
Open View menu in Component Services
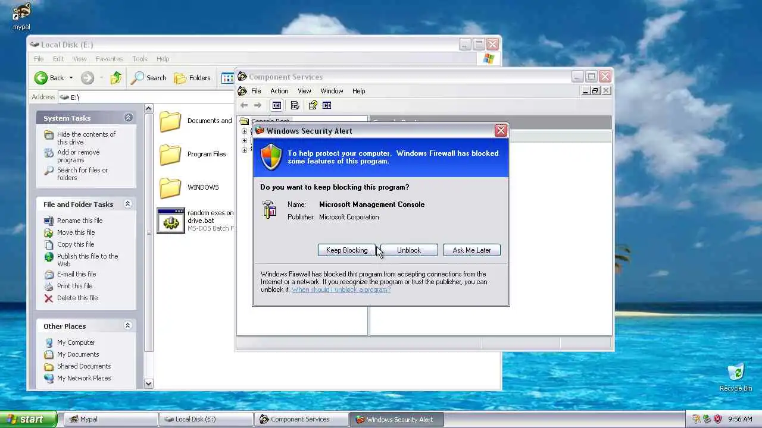click(304, 91)
